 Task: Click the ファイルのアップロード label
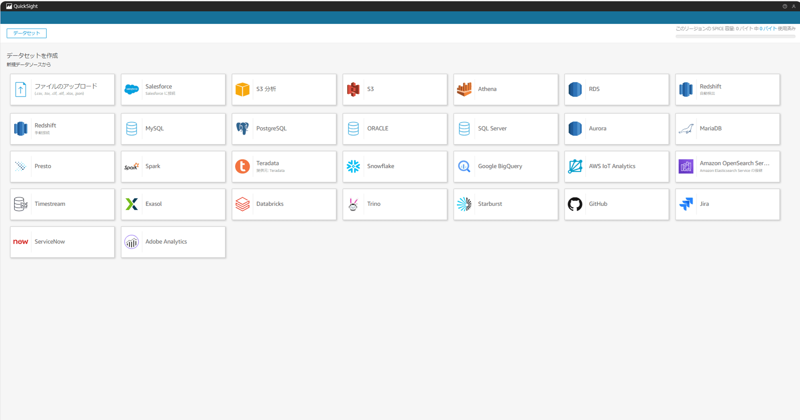coord(66,86)
